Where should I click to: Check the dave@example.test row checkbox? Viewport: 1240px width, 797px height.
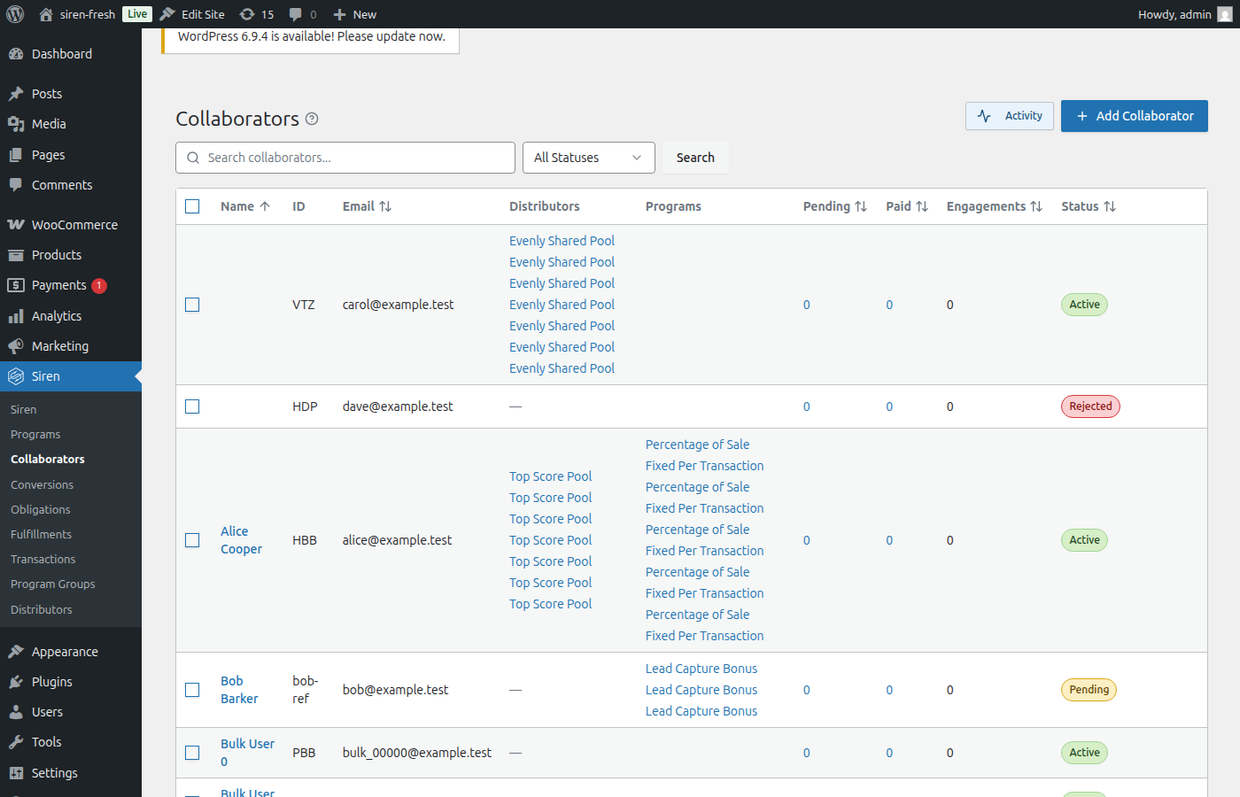[x=192, y=406]
